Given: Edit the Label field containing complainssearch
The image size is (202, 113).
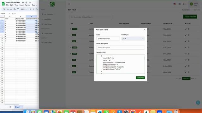Looking at the screenshot, I should 108,39.
